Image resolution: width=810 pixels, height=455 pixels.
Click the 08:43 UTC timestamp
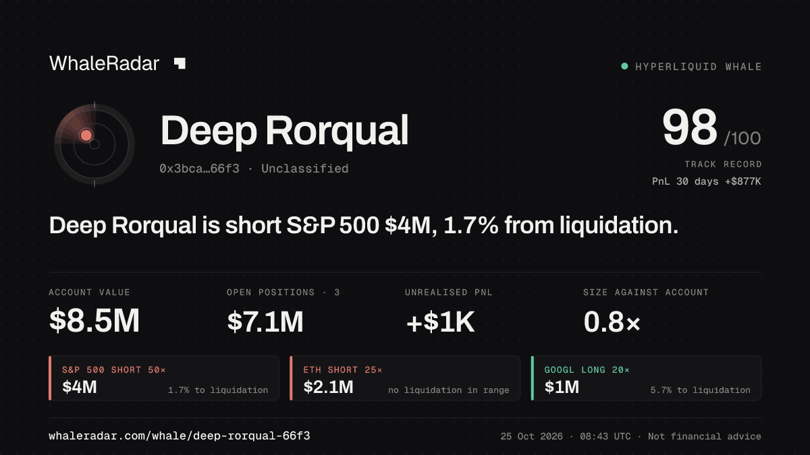pyautogui.click(x=604, y=437)
